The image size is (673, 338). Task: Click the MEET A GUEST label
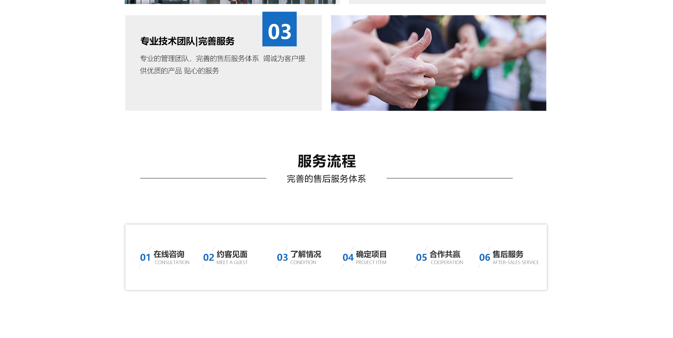click(x=232, y=262)
